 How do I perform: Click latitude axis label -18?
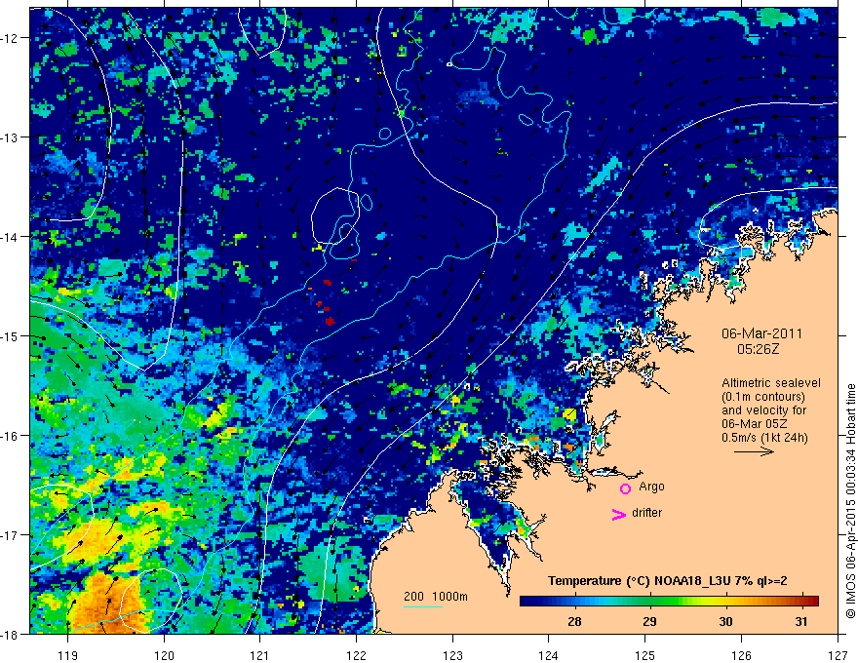[x=11, y=634]
